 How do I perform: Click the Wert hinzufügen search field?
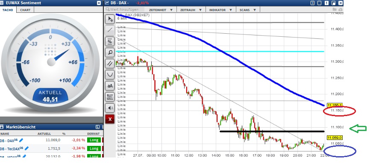coord(125,9)
